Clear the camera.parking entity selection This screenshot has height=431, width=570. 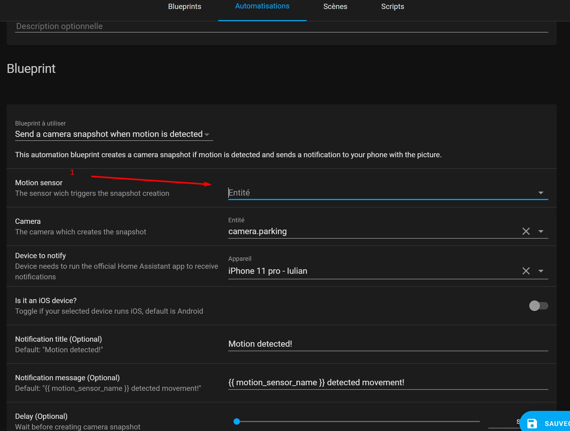526,231
